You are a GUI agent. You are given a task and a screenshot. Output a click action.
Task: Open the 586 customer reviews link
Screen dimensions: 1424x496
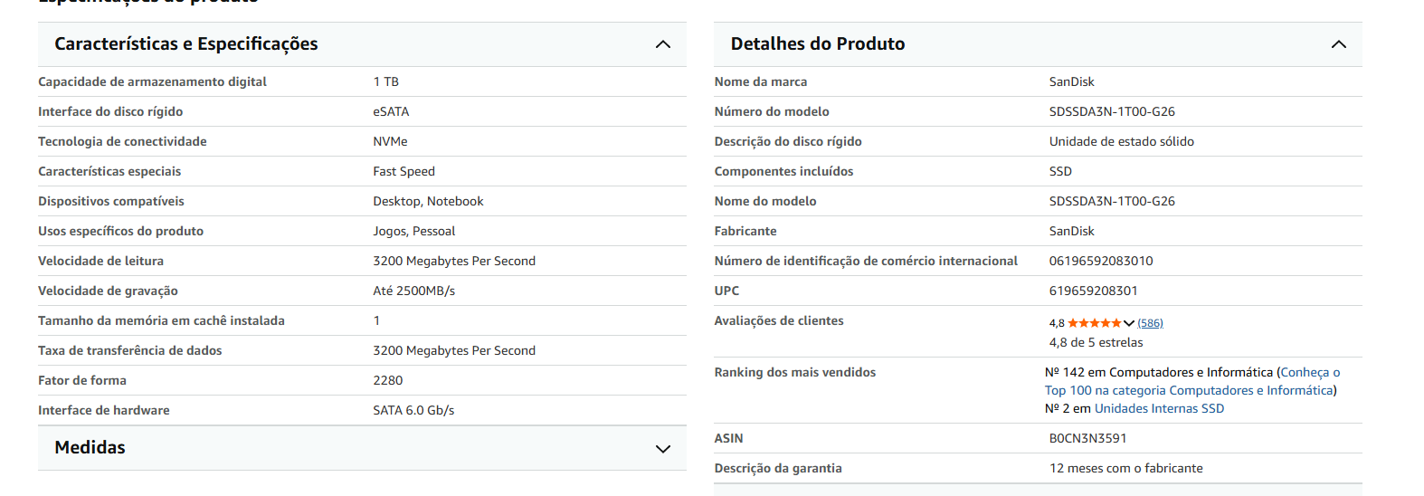tap(1150, 323)
